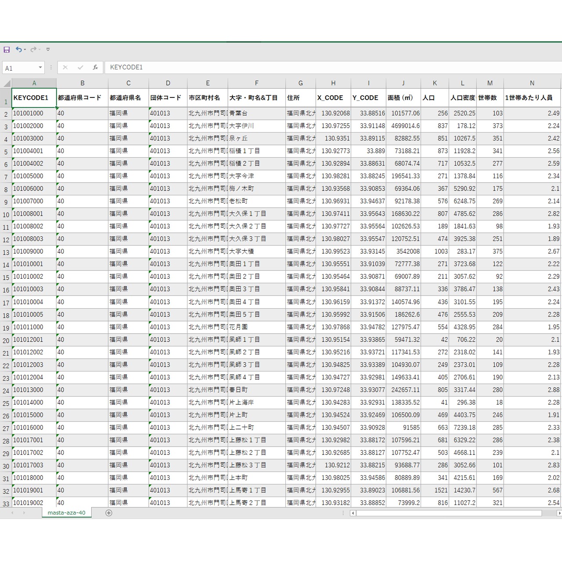Click the right arrow of horizontal scrollbar
This screenshot has width=562, height=562.
[559, 513]
